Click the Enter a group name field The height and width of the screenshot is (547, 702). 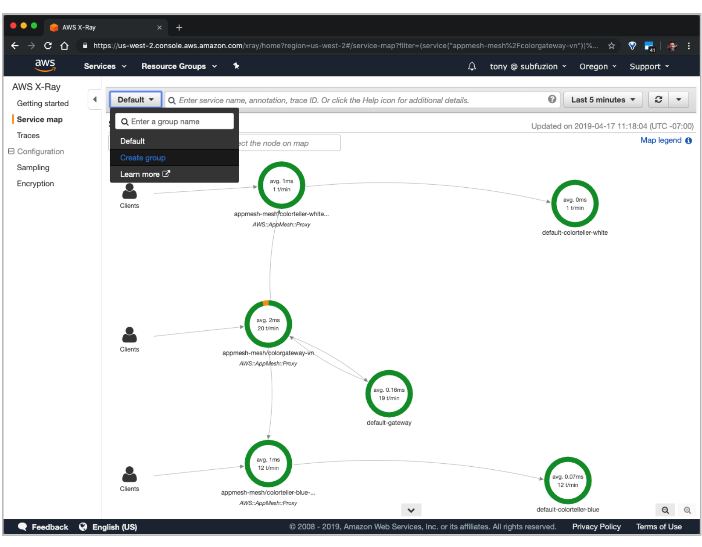tap(174, 122)
